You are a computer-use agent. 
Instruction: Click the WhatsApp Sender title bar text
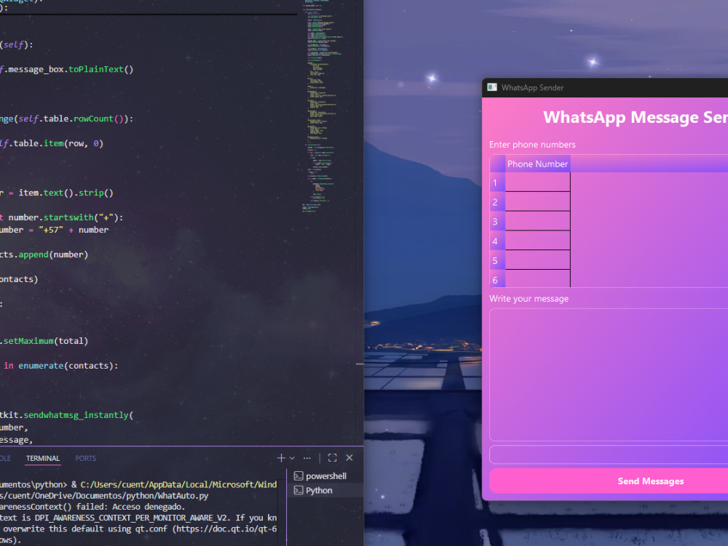[x=532, y=87]
